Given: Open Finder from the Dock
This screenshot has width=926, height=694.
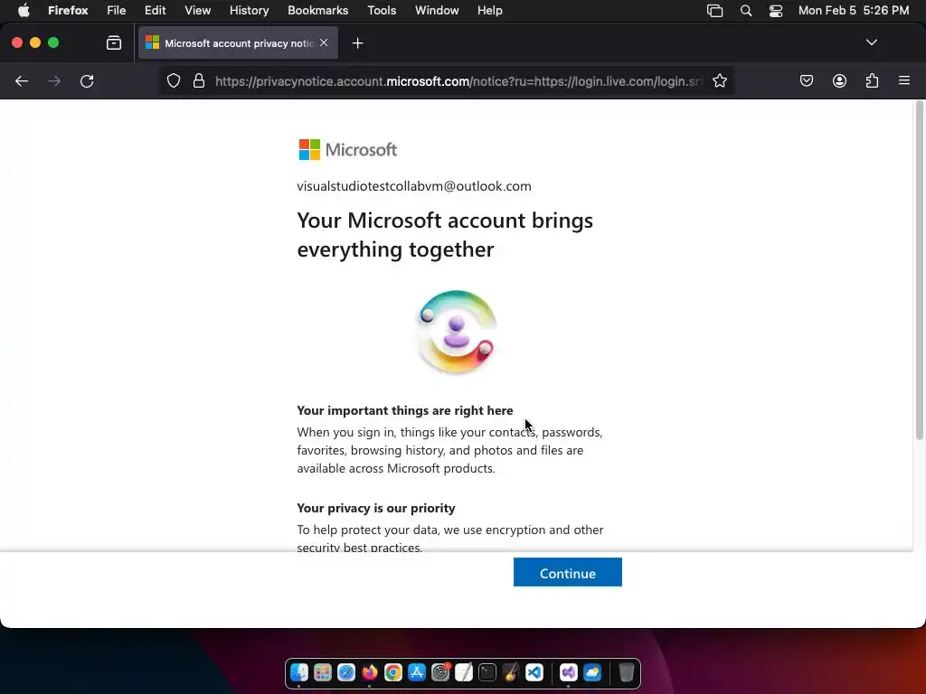Looking at the screenshot, I should point(299,672).
